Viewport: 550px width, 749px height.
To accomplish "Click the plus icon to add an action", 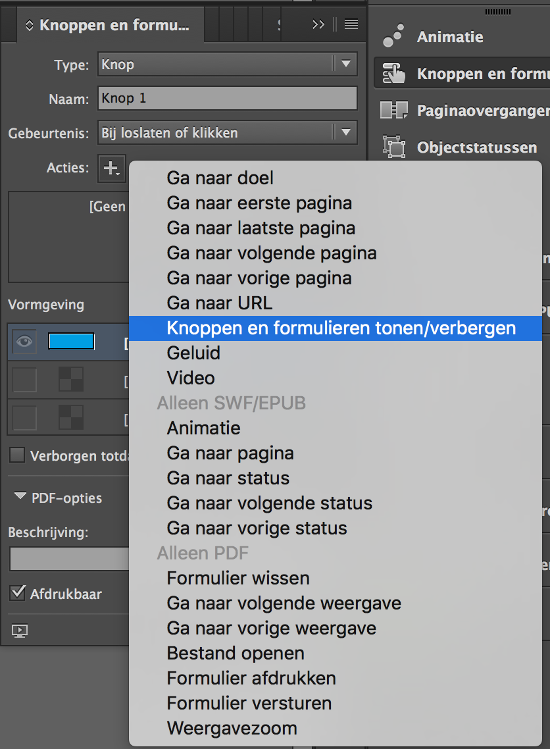I will (111, 168).
